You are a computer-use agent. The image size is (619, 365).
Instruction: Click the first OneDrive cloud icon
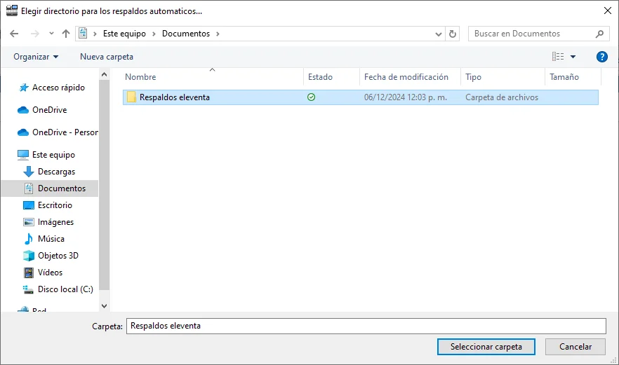(x=23, y=110)
